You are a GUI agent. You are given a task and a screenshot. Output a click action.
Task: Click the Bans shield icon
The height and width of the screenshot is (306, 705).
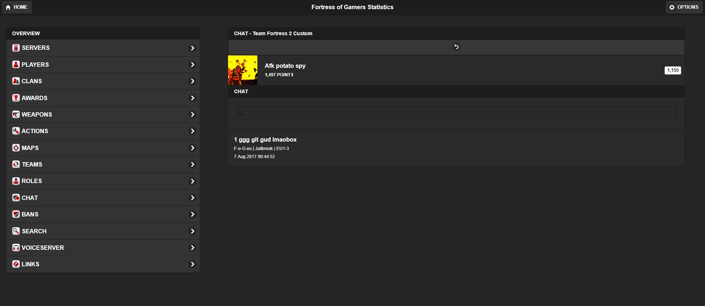[16, 214]
